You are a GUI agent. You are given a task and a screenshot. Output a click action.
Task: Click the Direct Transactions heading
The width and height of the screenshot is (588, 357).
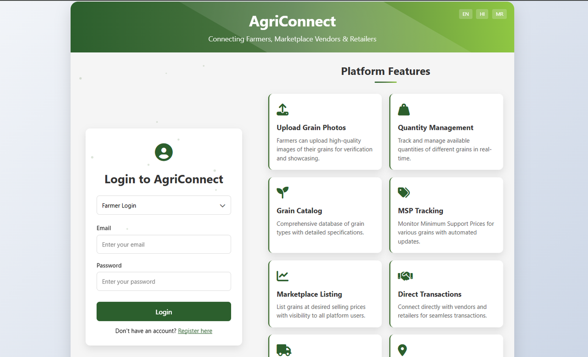tap(430, 294)
